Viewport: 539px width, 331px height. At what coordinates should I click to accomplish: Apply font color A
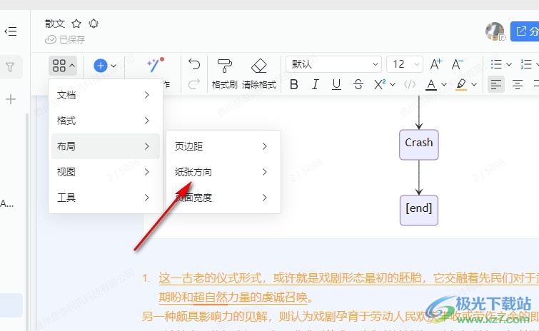[431, 84]
